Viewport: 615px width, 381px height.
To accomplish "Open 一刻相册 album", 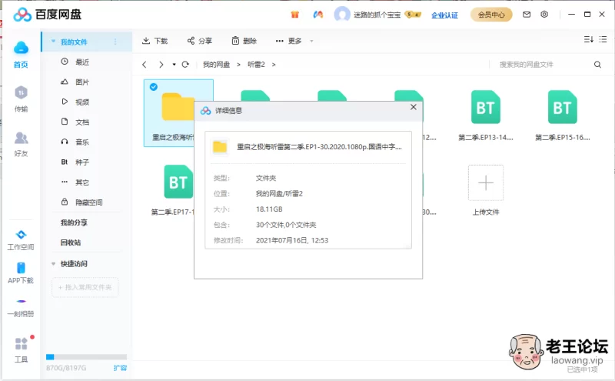I will coord(21,308).
